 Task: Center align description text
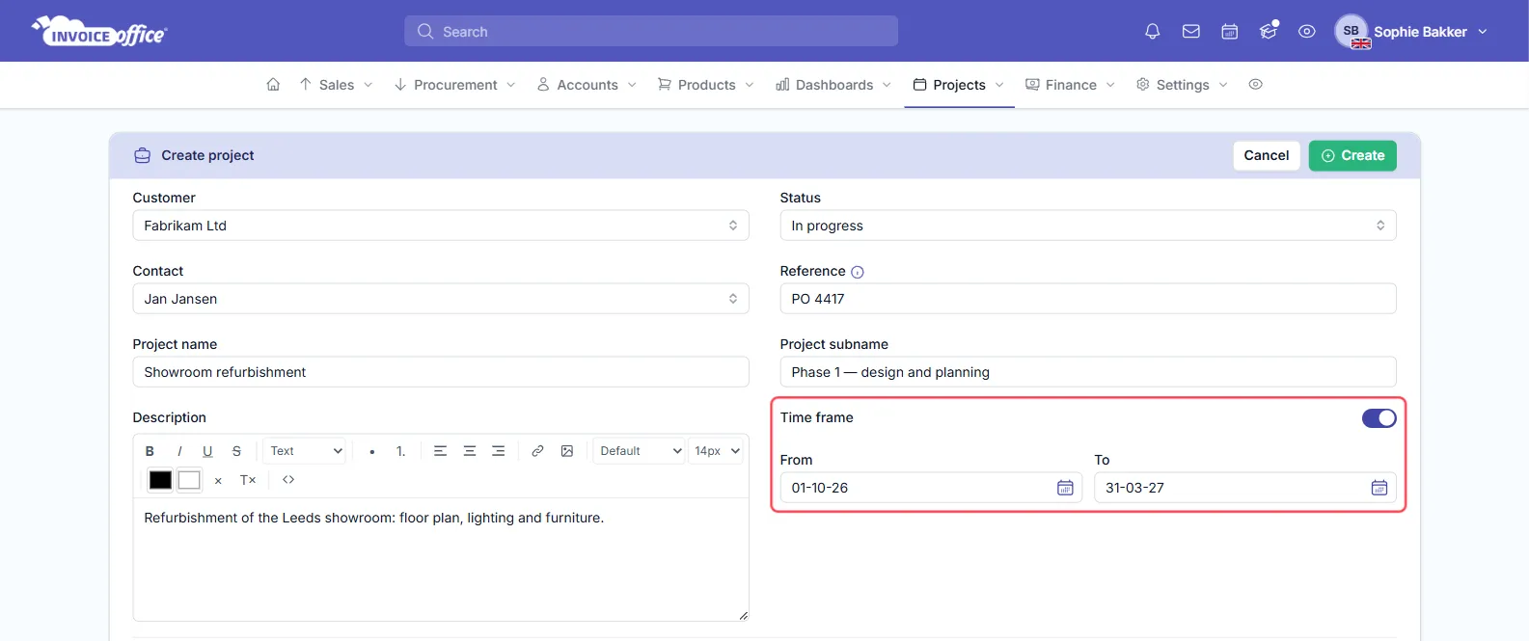tap(470, 451)
